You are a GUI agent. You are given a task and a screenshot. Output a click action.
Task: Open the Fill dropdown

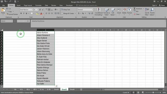(x=136, y=11)
